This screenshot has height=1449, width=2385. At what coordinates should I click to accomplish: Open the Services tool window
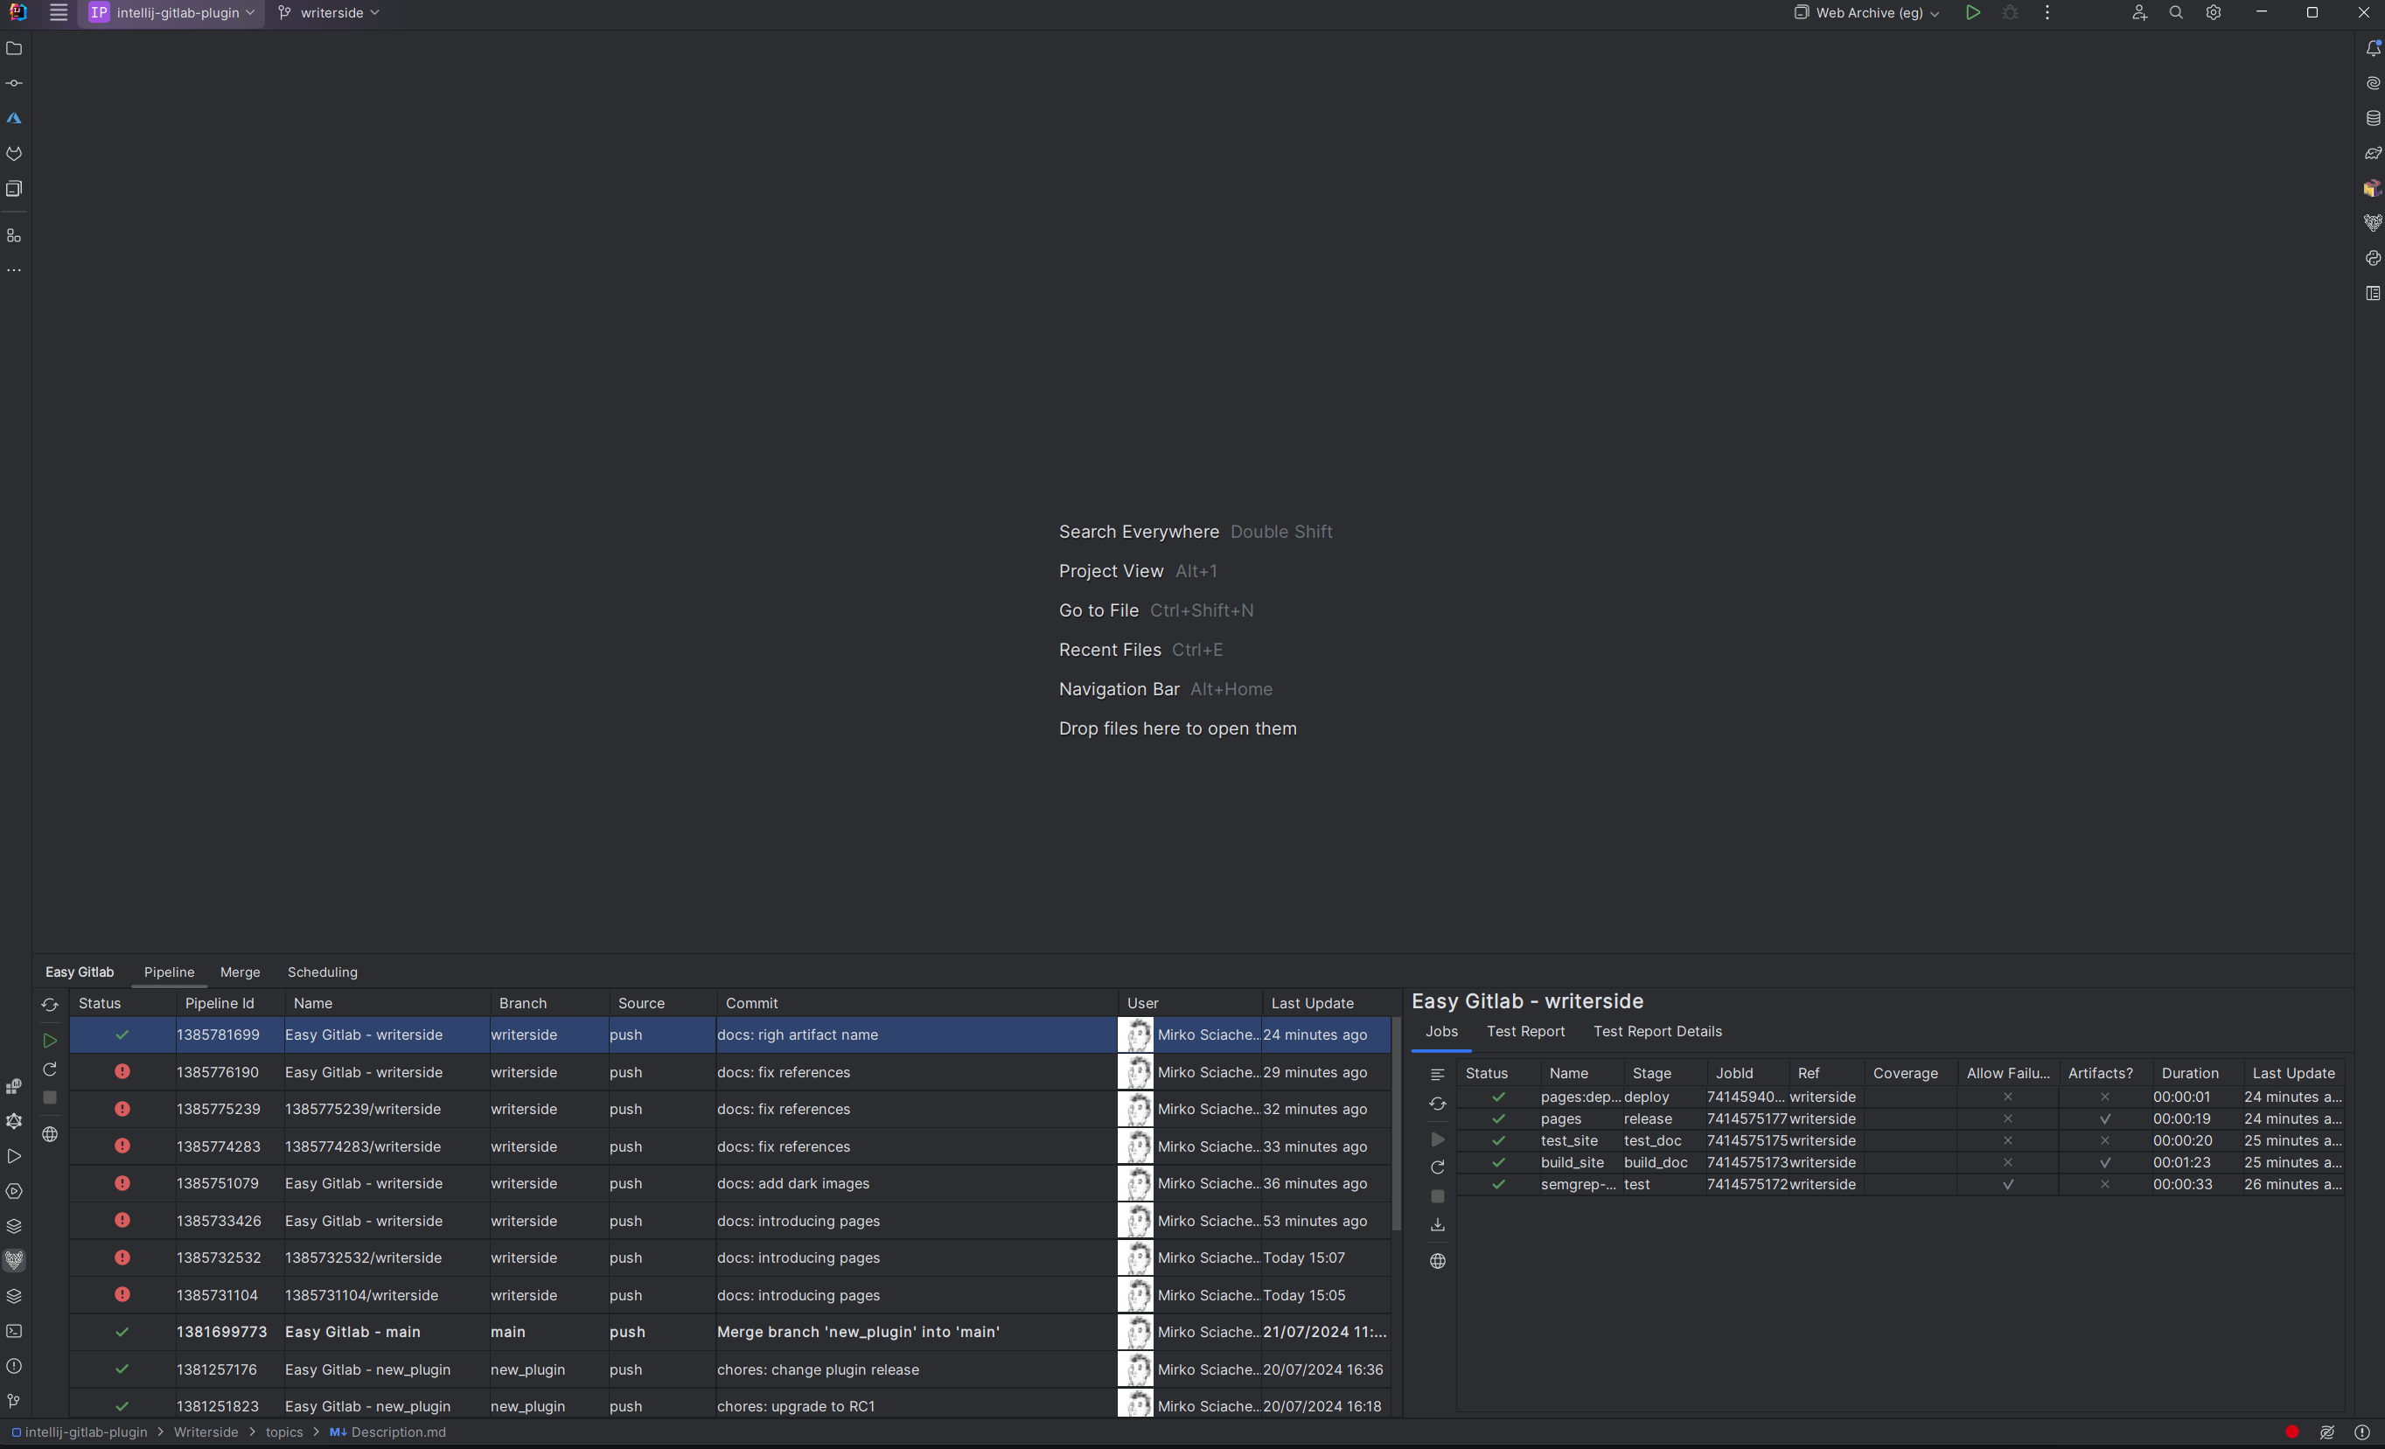tap(15, 1192)
